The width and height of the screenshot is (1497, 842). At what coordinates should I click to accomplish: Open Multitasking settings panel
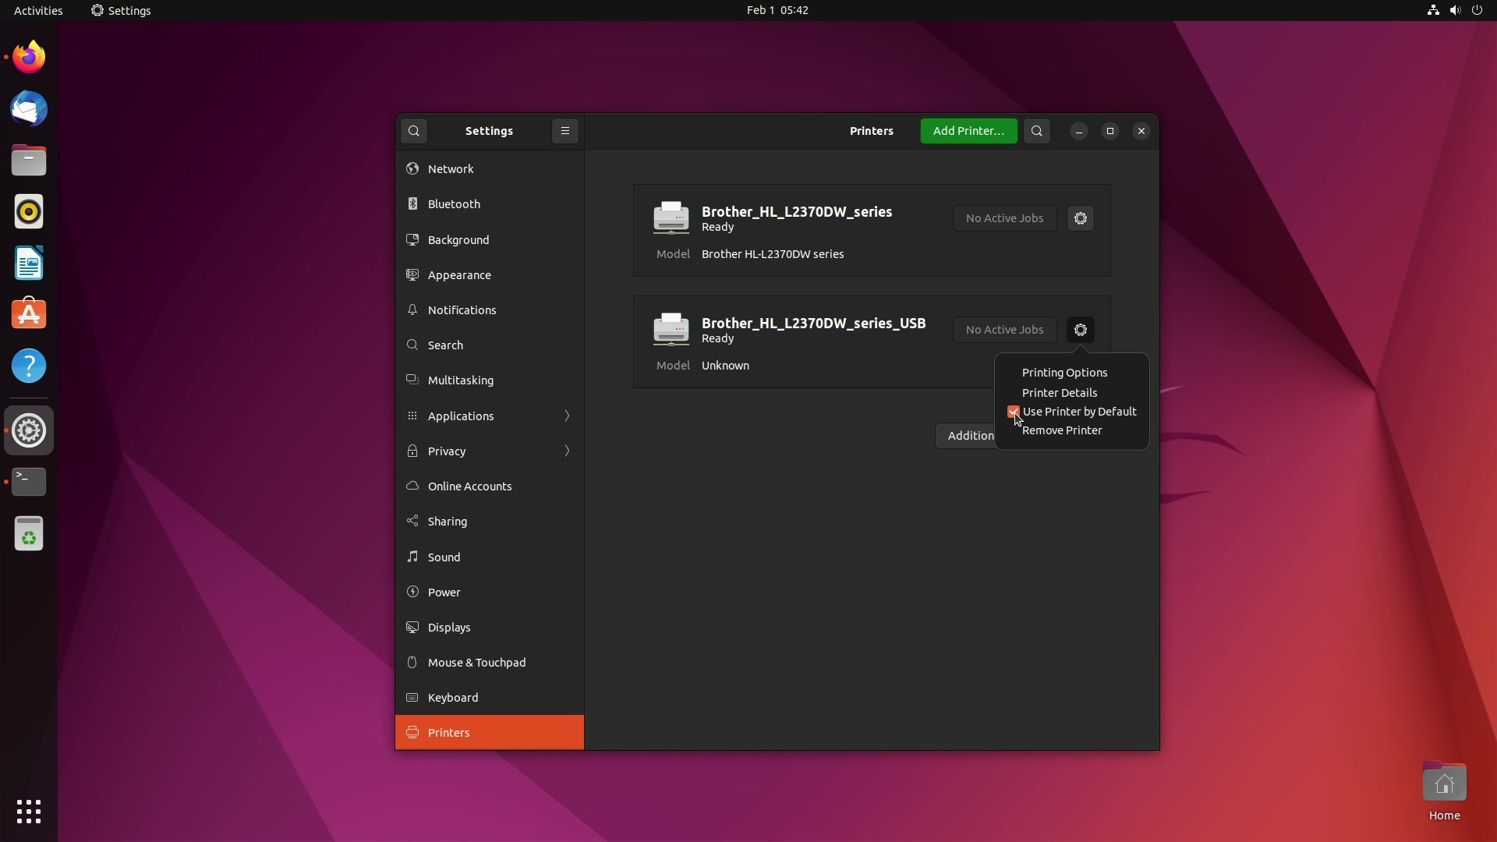[490, 380]
